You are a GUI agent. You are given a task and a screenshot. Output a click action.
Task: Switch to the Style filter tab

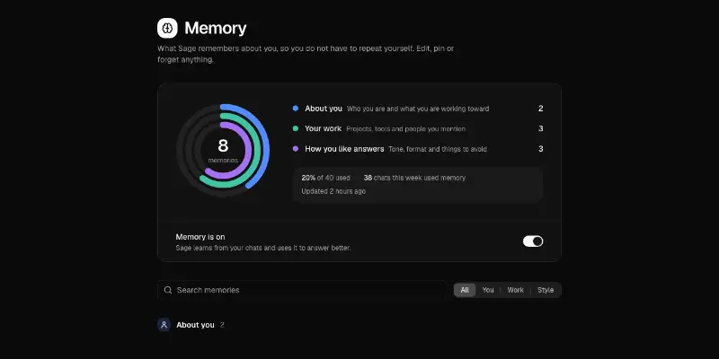pos(546,290)
